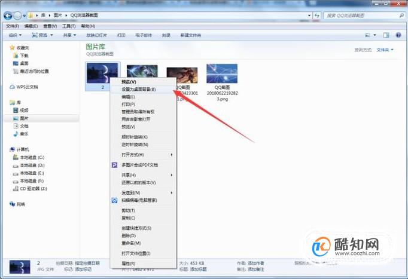Focus the 搜索 QQ浏览器截图 search box
The height and width of the screenshot is (279, 408).
tap(364, 16)
